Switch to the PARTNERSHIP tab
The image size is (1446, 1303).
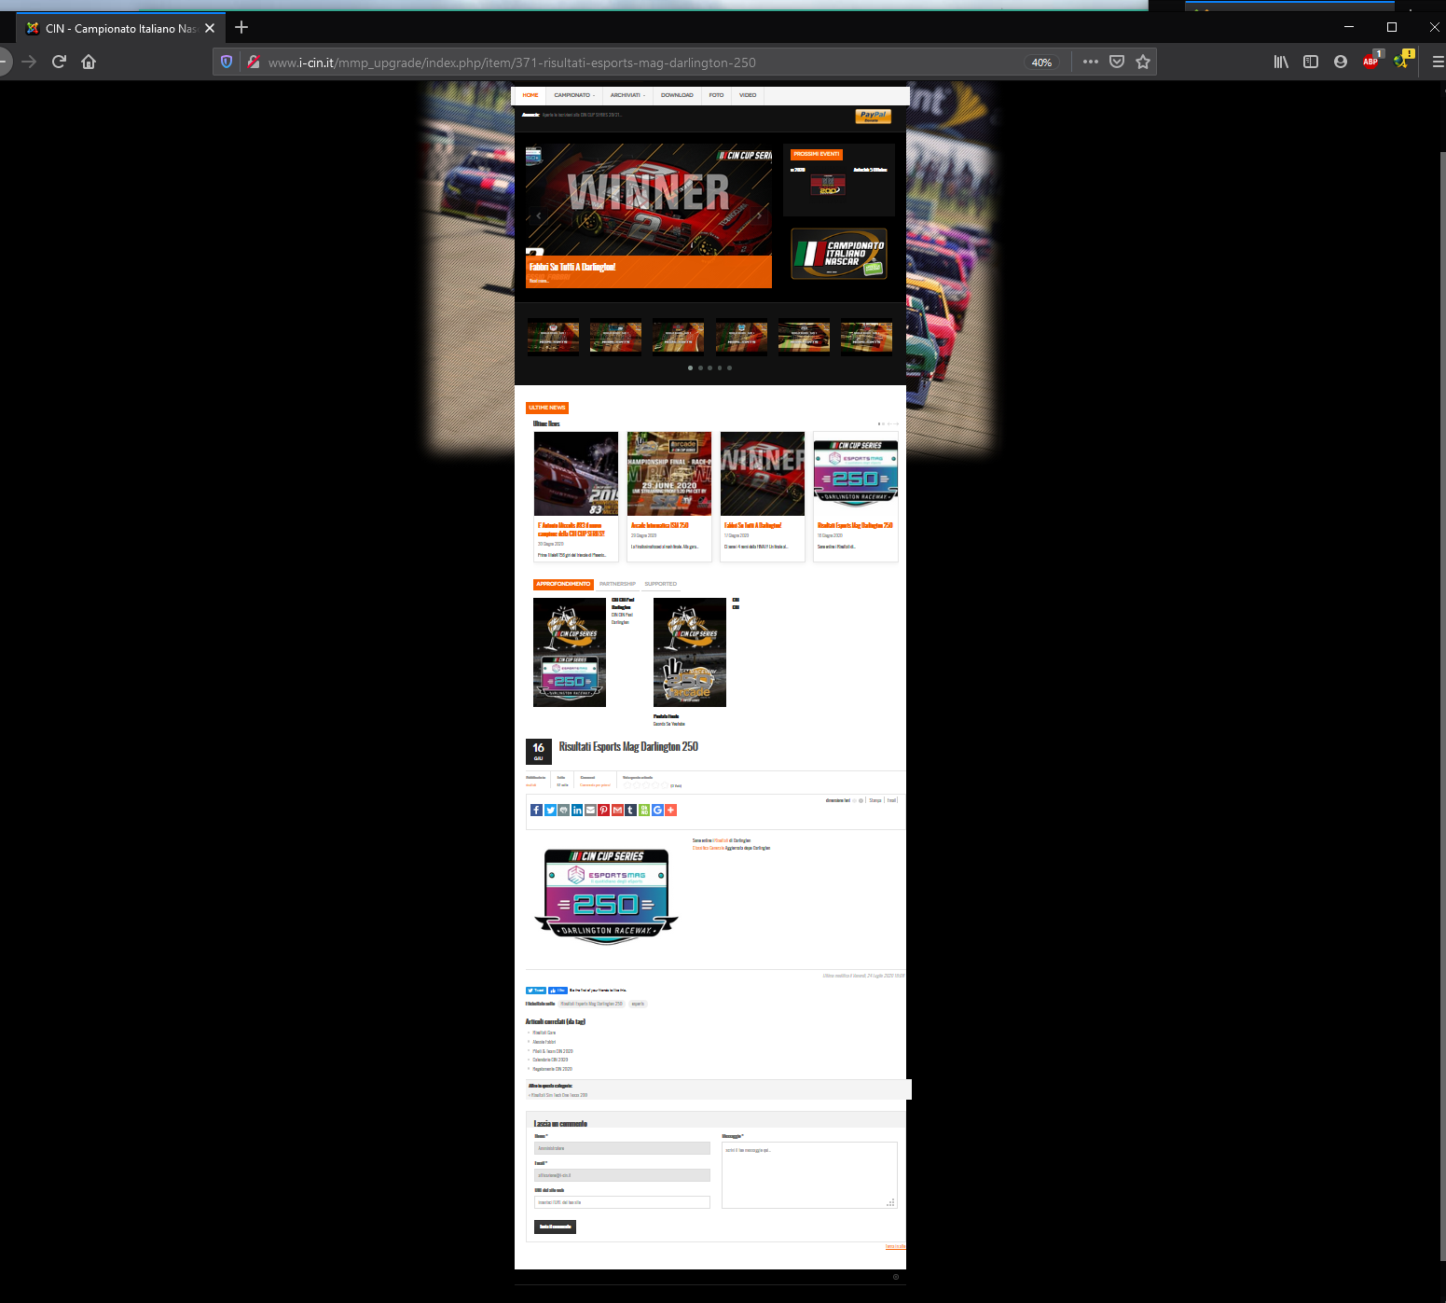[x=617, y=585]
